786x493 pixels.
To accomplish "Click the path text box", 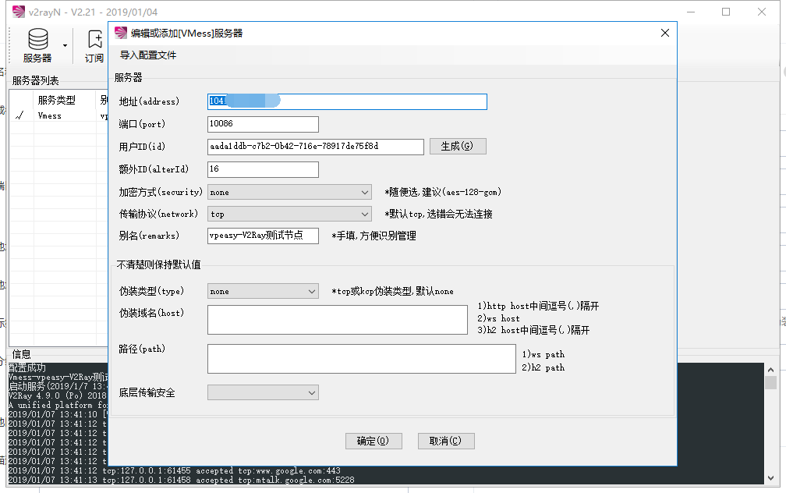I will [x=362, y=359].
